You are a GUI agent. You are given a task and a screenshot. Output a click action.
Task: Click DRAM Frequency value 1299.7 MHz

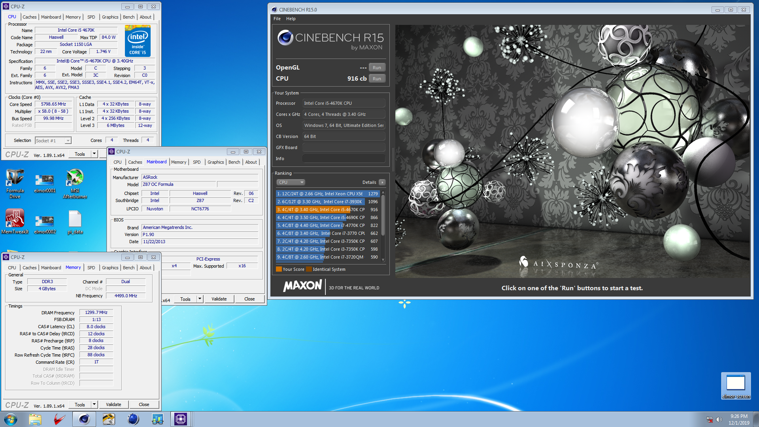pyautogui.click(x=96, y=312)
